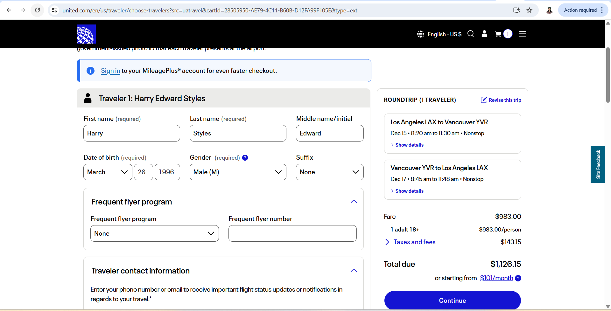611x311 pixels.
Task: Open the Suffix dropdown
Action: (329, 172)
